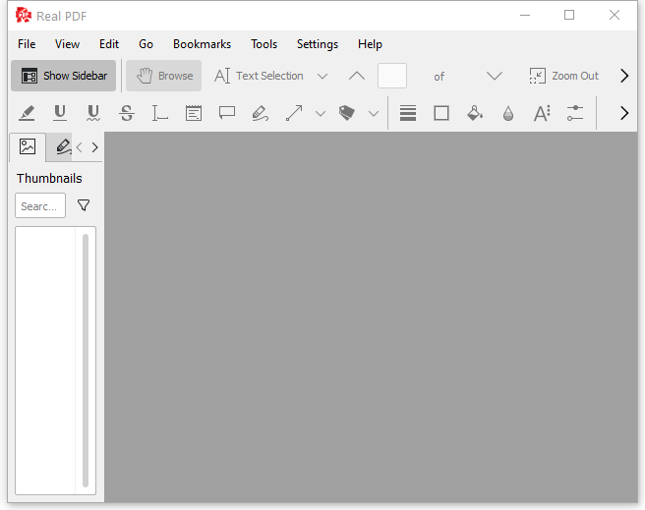Toggle Text Selection mode
Image resolution: width=645 pixels, height=510 pixels.
(260, 76)
